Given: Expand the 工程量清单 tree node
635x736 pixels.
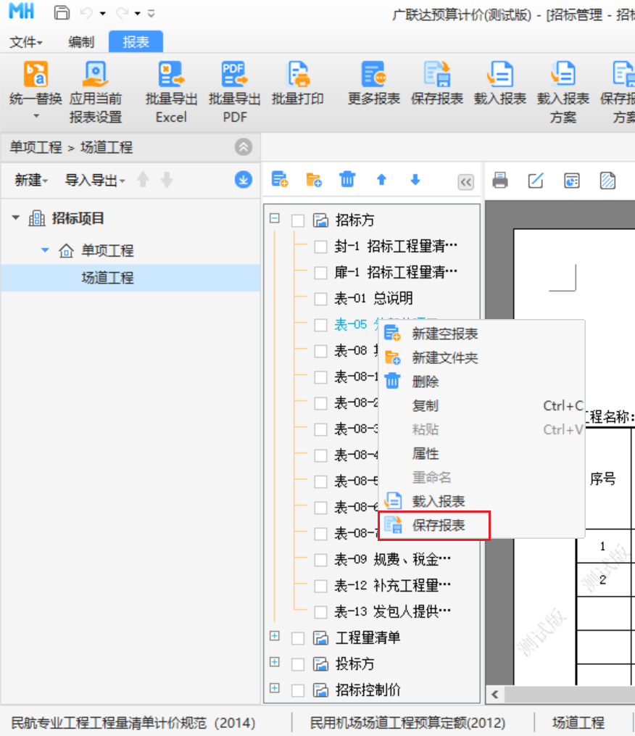Looking at the screenshot, I should [275, 636].
